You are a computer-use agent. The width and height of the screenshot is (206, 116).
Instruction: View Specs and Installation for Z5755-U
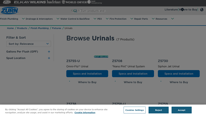coord(87,74)
